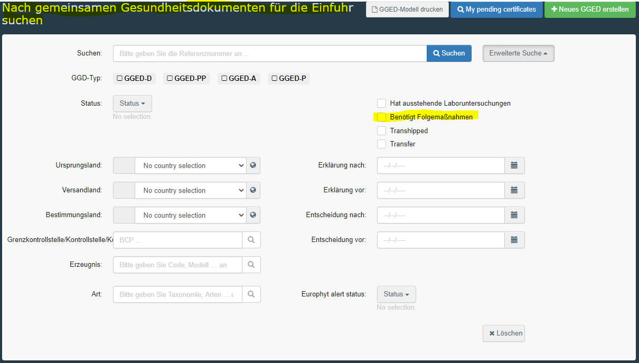Focus the BCP input field

pos(177,240)
